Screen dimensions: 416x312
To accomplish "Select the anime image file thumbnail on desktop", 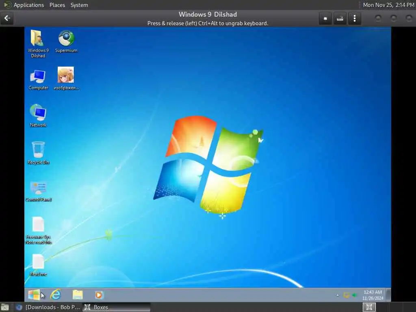I will point(66,78).
